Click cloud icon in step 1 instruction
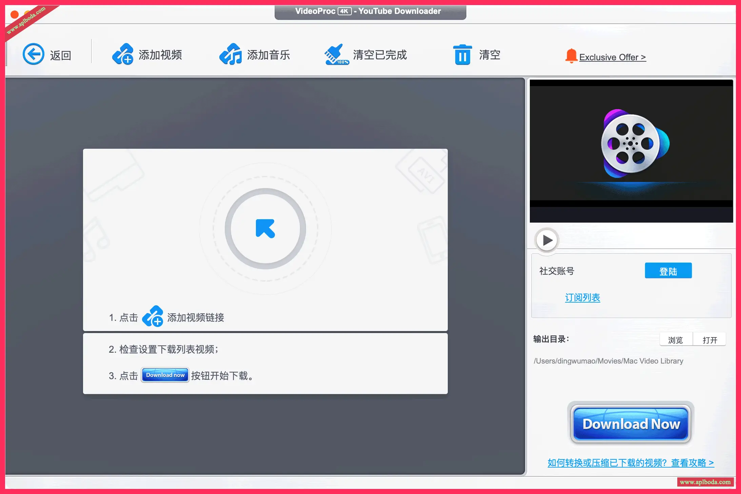The width and height of the screenshot is (741, 494). click(153, 316)
